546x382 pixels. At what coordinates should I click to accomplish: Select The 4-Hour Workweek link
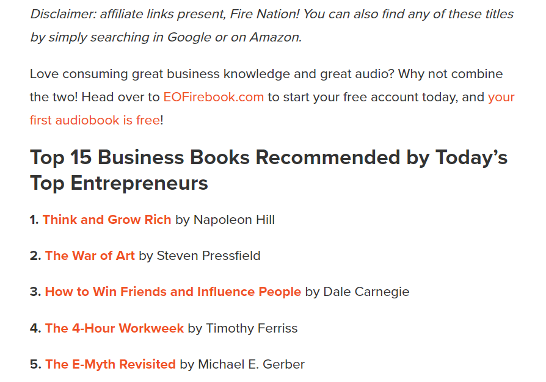tap(114, 328)
